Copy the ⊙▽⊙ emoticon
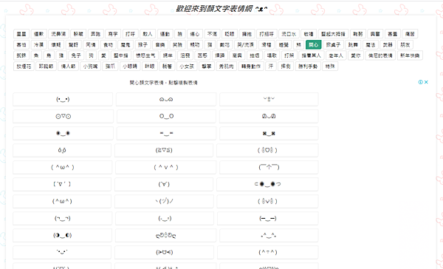The image size is (443, 269). coord(63,116)
